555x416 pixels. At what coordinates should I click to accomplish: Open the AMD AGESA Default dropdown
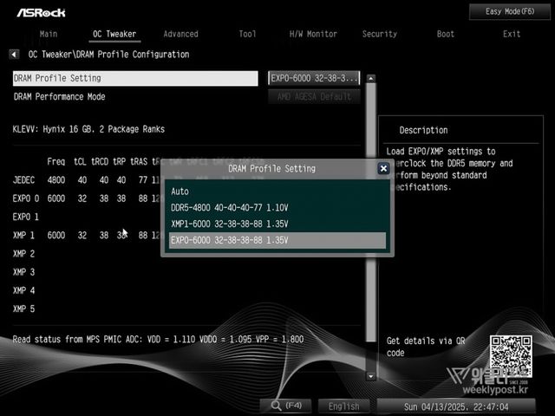(x=314, y=97)
